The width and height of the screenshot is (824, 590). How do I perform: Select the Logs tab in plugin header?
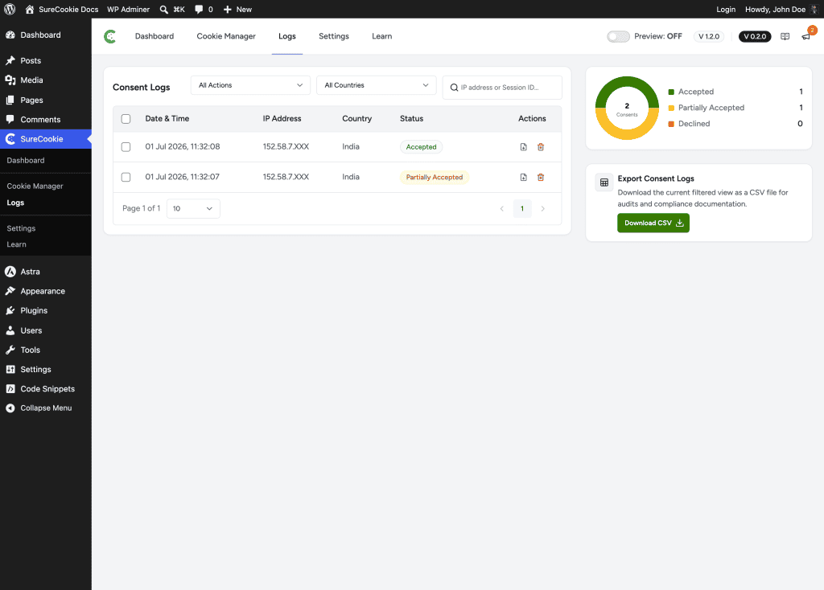click(287, 36)
